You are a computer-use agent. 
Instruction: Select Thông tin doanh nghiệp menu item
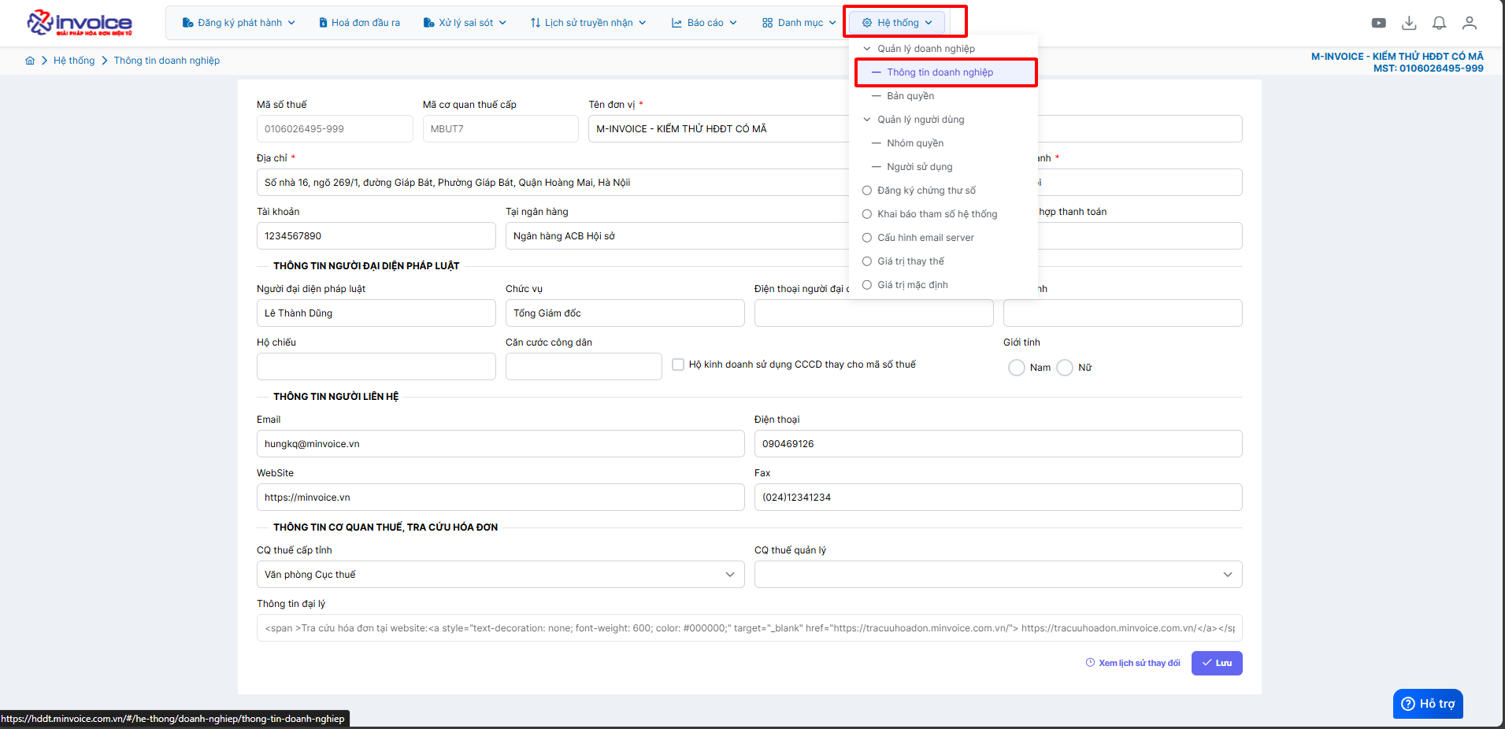(945, 72)
